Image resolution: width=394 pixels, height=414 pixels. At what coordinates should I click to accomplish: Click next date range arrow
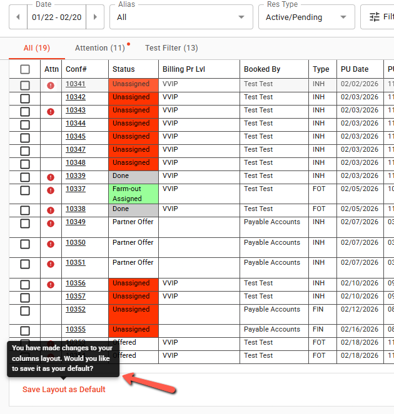click(95, 17)
